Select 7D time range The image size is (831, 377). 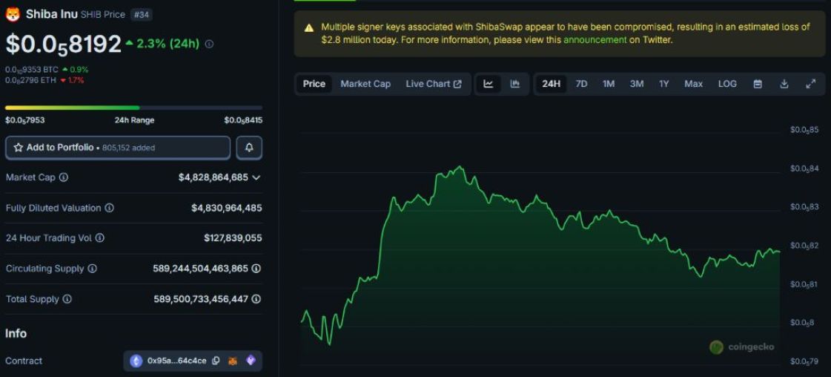(x=581, y=84)
